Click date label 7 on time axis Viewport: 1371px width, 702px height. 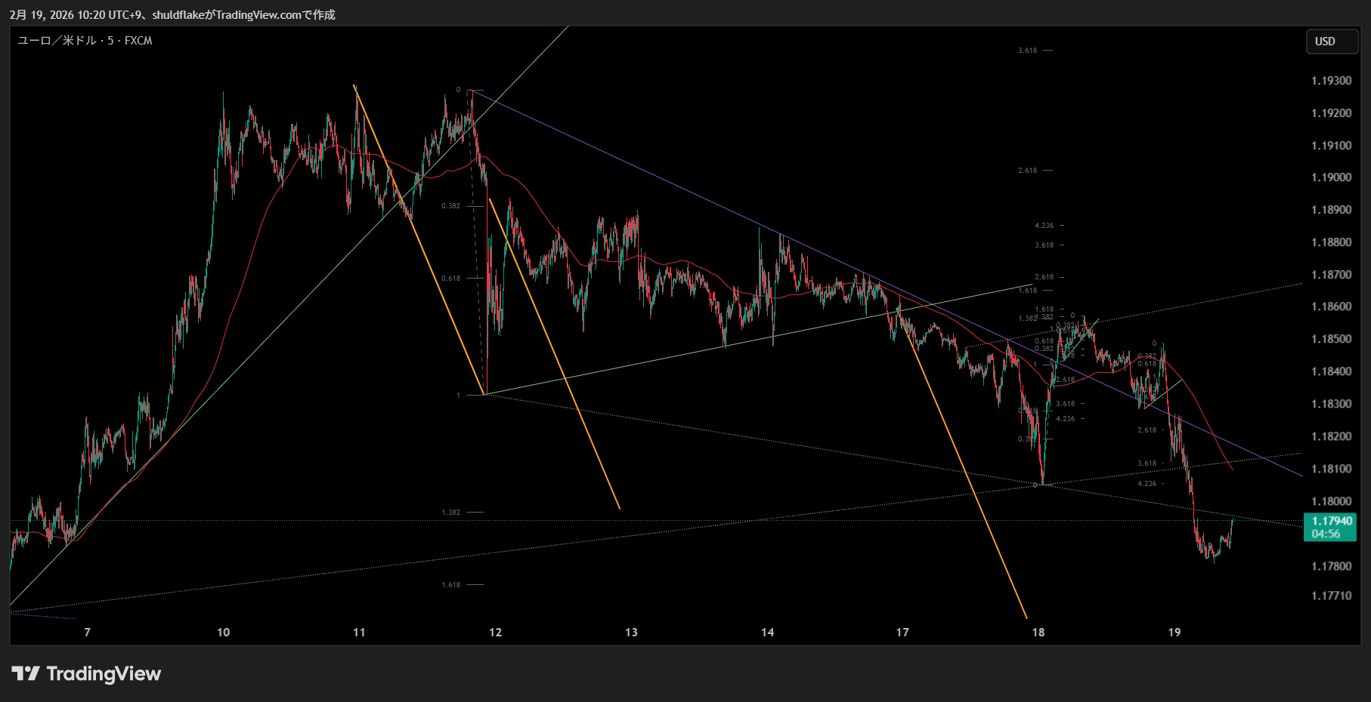click(x=88, y=633)
